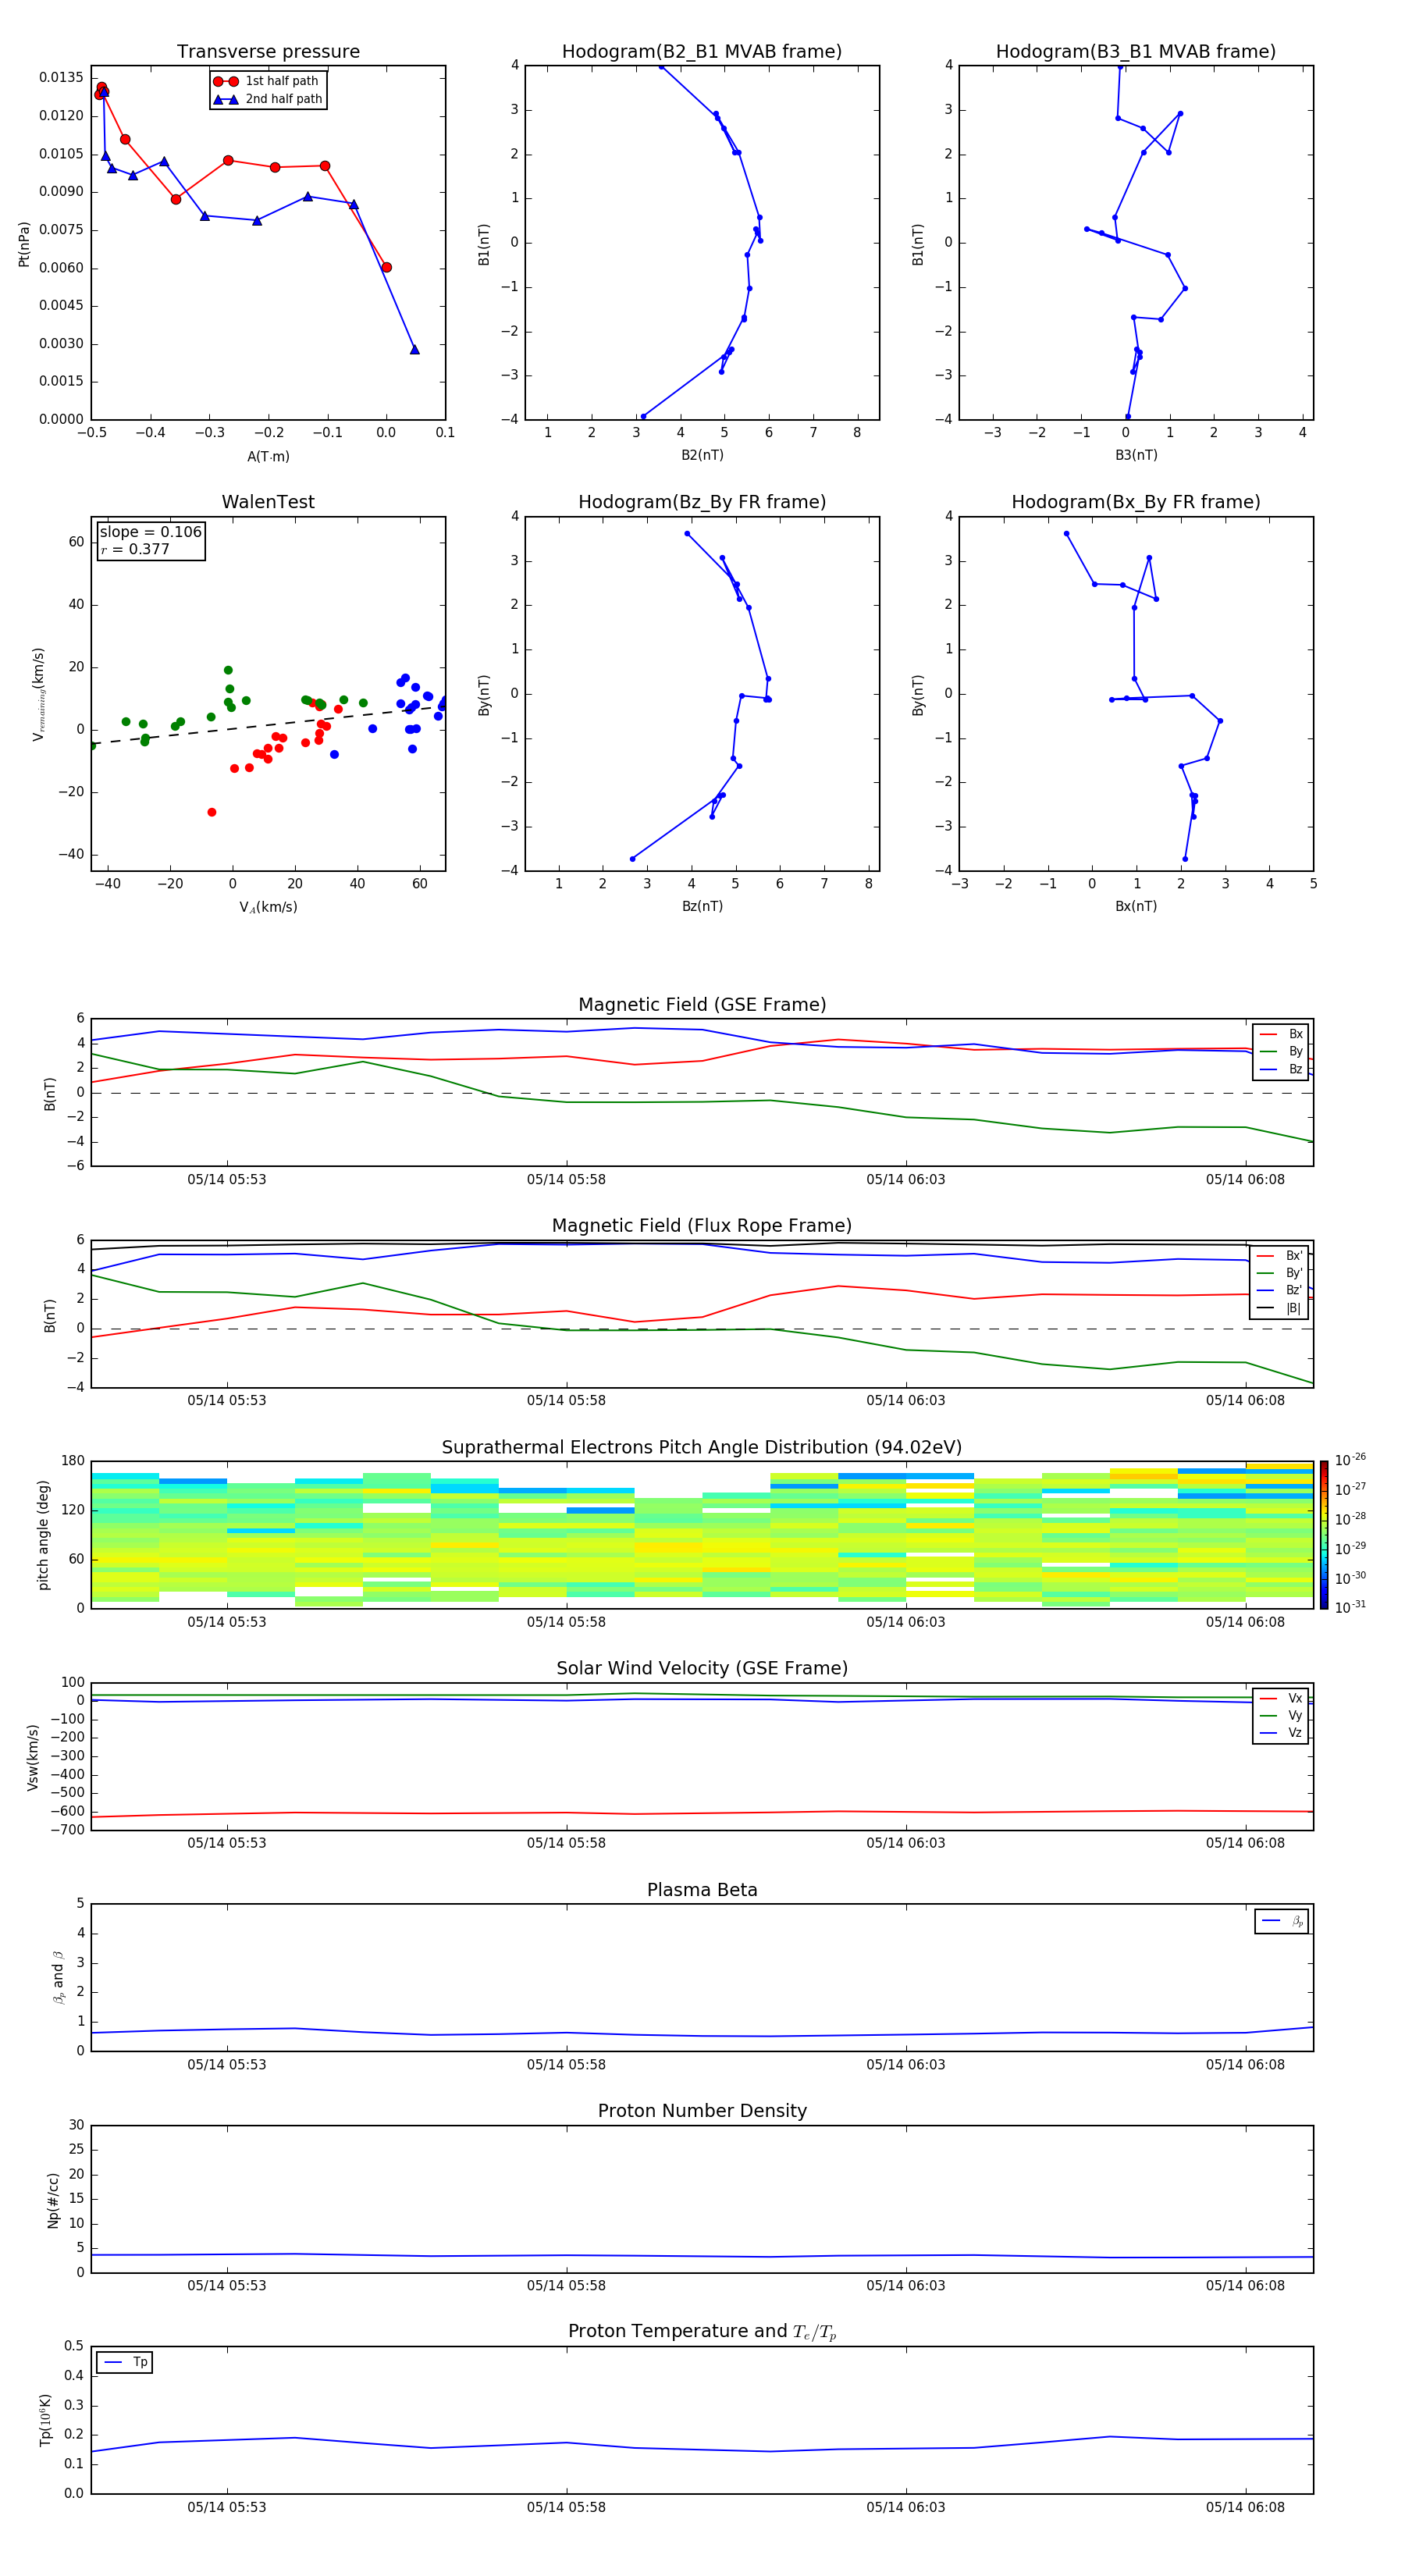Click the "Bz(nT)" x-axis label

(x=702, y=906)
